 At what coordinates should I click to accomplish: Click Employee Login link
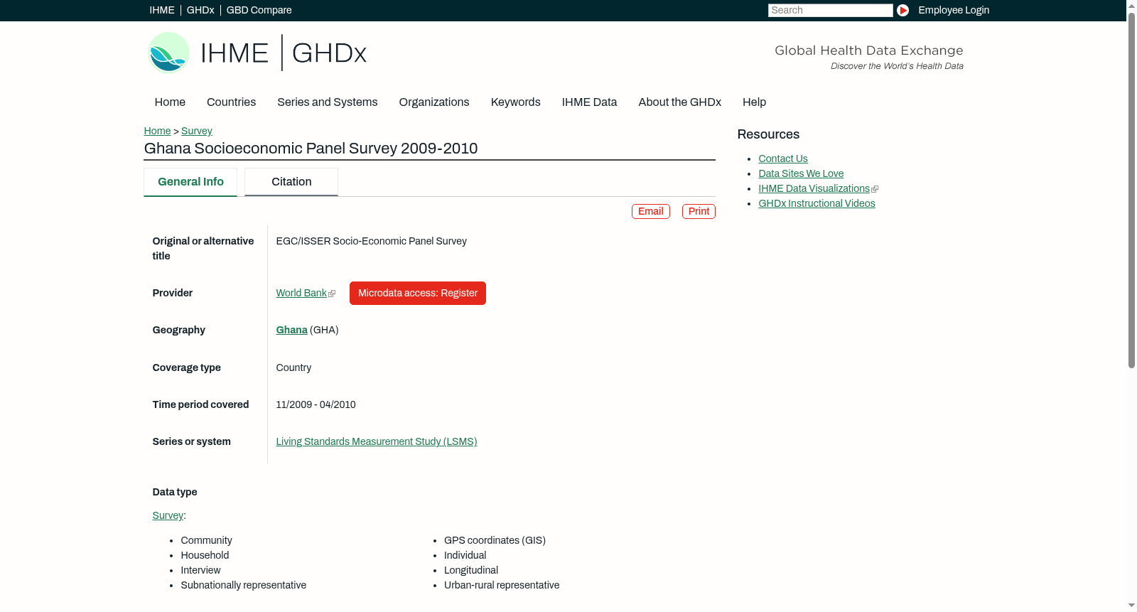954,10
